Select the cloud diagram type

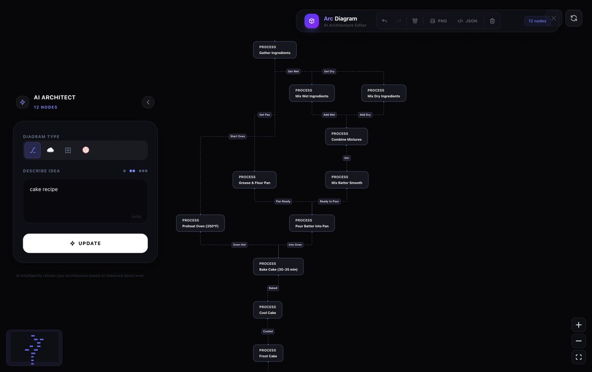click(x=50, y=150)
